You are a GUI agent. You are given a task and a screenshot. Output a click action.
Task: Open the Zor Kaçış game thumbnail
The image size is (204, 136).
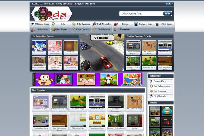[x=71, y=46]
